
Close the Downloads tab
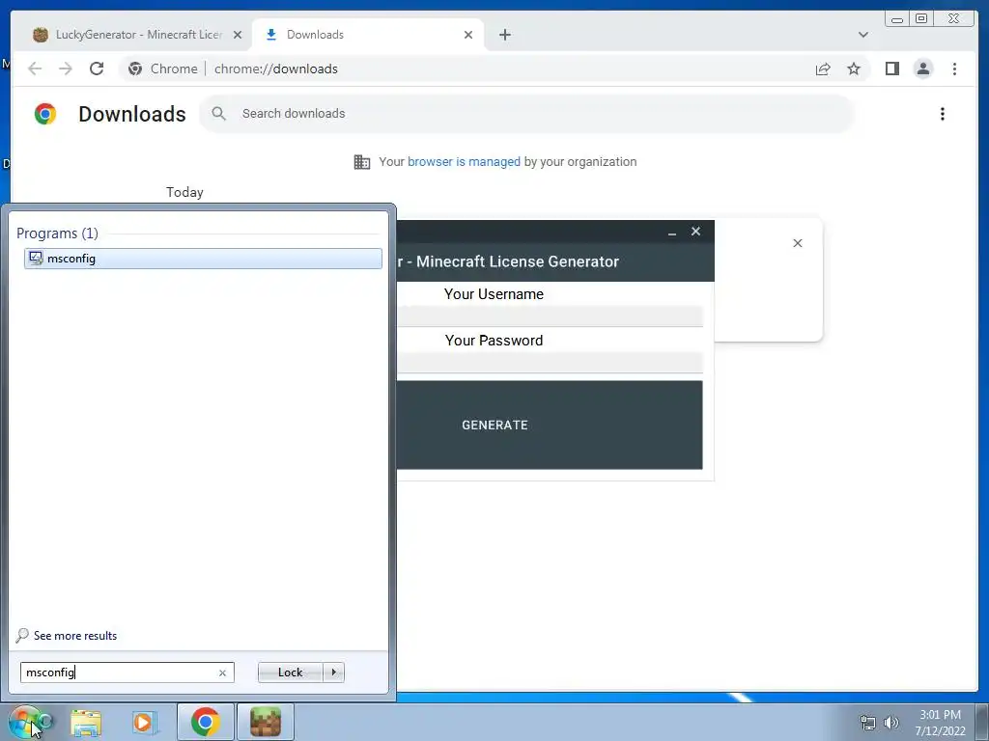click(468, 35)
